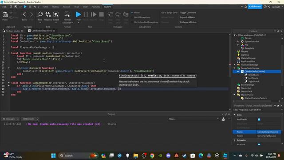Select the Never debug errors option
284x160 pixels.
pos(137,13)
